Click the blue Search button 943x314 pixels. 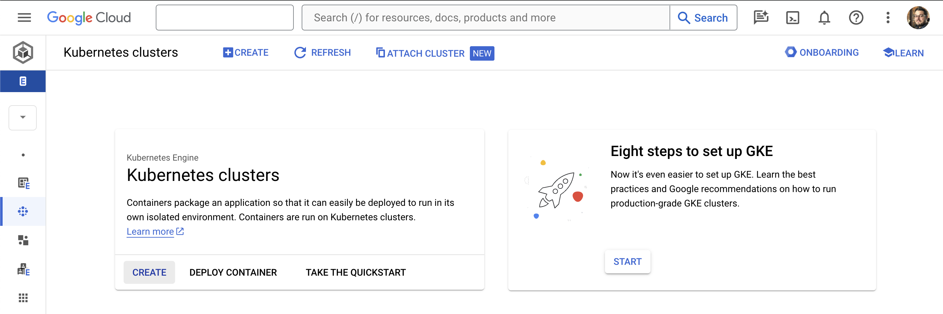point(703,18)
